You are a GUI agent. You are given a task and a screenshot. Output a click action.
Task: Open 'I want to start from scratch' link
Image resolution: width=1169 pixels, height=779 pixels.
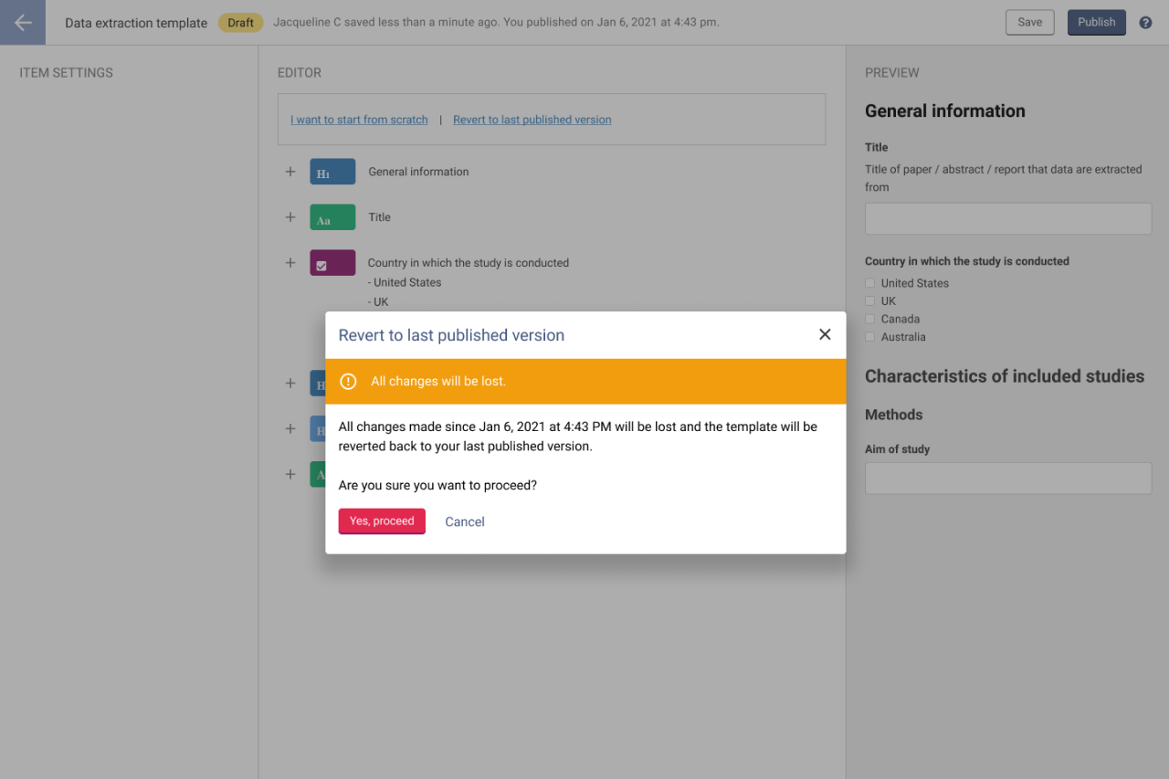[x=359, y=120]
